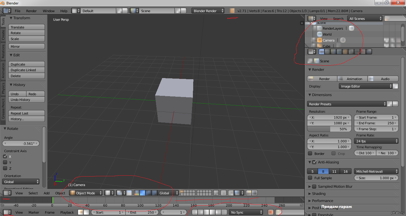Click the Translate button
Image resolution: width=406 pixels, height=216 pixels.
pyautogui.click(x=26, y=27)
